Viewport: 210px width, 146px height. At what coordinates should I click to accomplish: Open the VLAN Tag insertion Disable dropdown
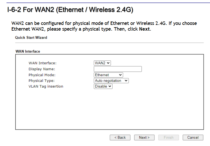[103, 86]
